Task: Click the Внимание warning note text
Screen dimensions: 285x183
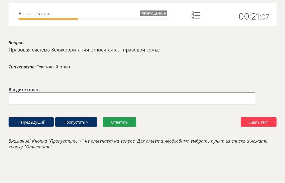Action: (138, 144)
